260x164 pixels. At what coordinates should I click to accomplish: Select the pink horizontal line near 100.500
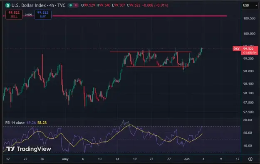click(x=139, y=16)
